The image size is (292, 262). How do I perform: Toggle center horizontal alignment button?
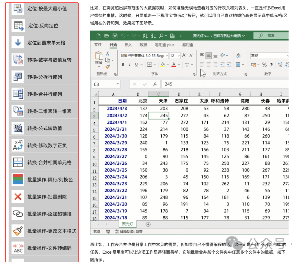point(208,65)
